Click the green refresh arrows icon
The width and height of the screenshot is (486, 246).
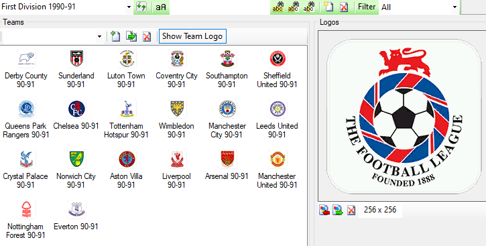(x=141, y=7)
